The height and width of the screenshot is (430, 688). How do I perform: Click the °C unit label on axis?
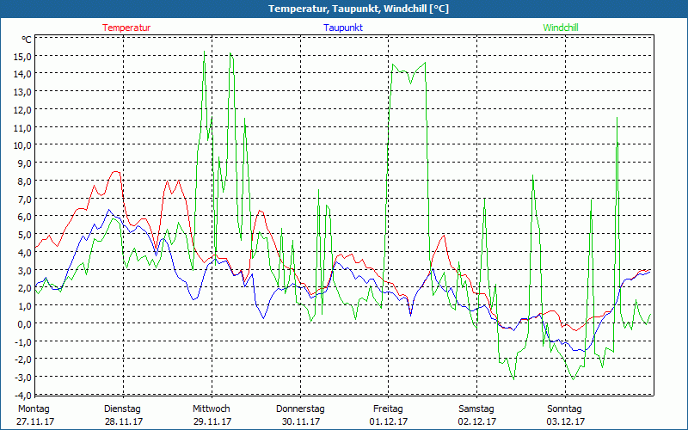click(x=27, y=40)
